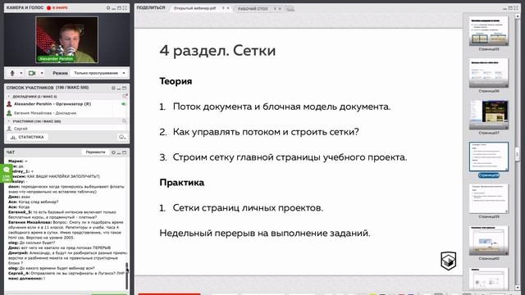
Task: Click the Alexander Pershin video feed
Action: [x=66, y=39]
